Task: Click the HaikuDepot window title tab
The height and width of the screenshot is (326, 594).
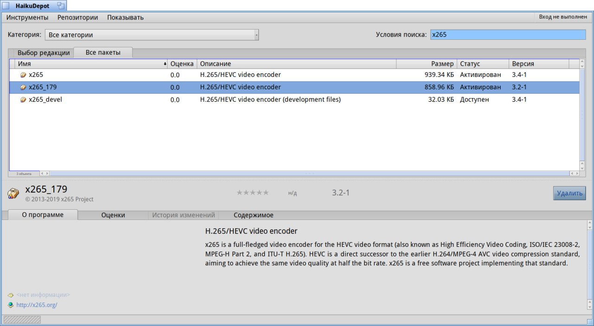Action: (x=33, y=6)
